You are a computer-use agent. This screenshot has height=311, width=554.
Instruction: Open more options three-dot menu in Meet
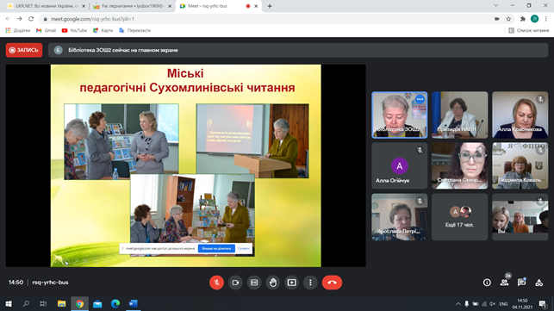click(310, 283)
